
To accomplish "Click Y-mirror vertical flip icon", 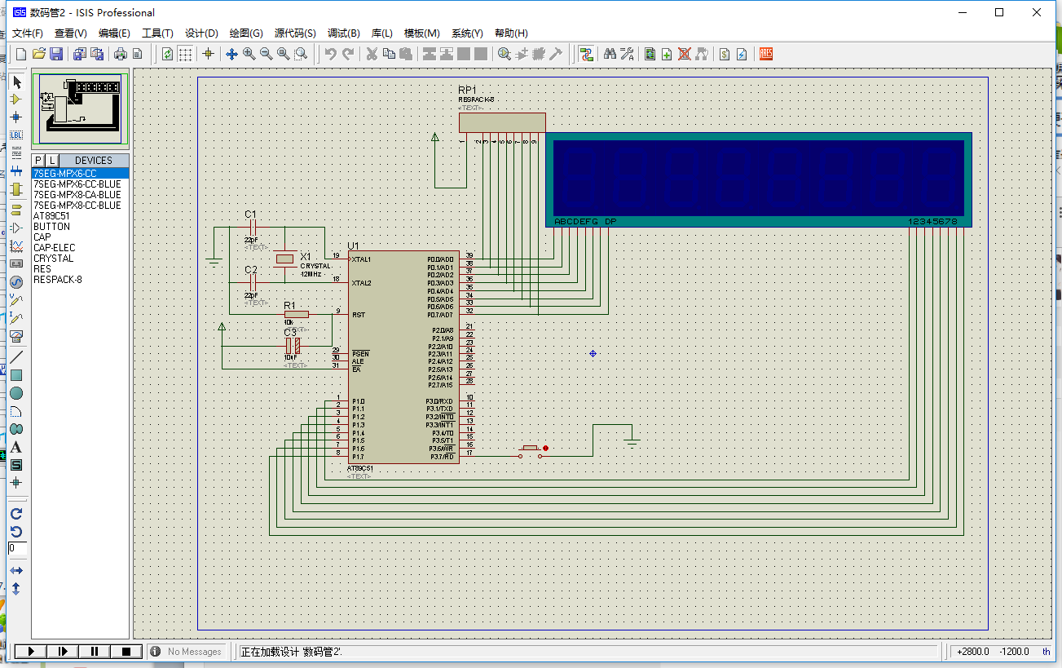I will 16,588.
